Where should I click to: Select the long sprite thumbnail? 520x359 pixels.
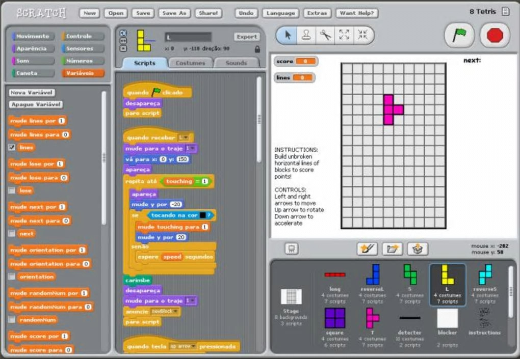(335, 284)
